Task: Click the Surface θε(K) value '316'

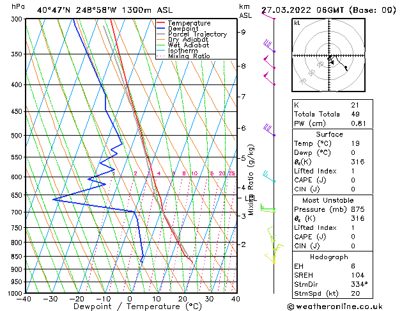Action: pyautogui.click(x=358, y=162)
